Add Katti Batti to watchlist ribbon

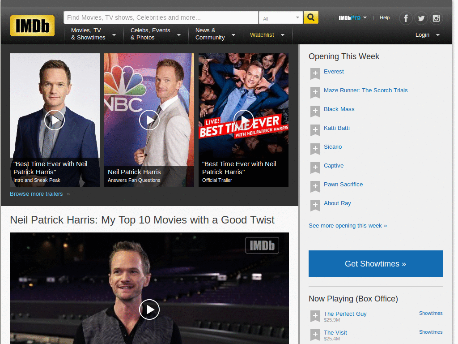click(x=315, y=130)
